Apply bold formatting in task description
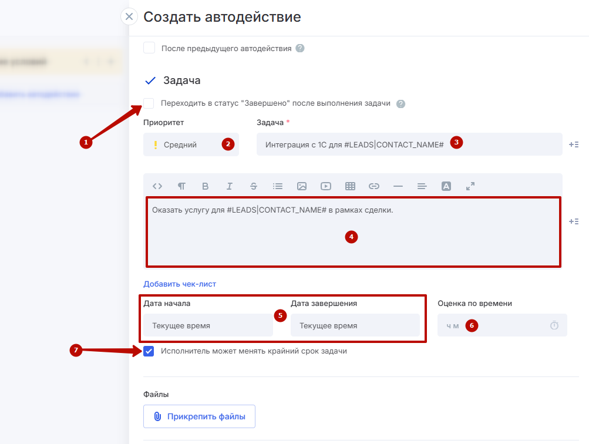Screen dimensions: 589x444 click(206, 186)
